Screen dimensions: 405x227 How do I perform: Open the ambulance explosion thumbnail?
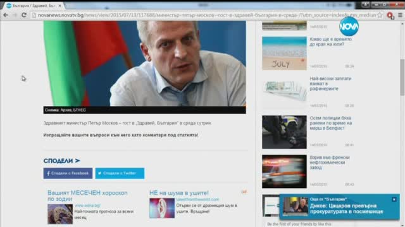tap(284, 172)
